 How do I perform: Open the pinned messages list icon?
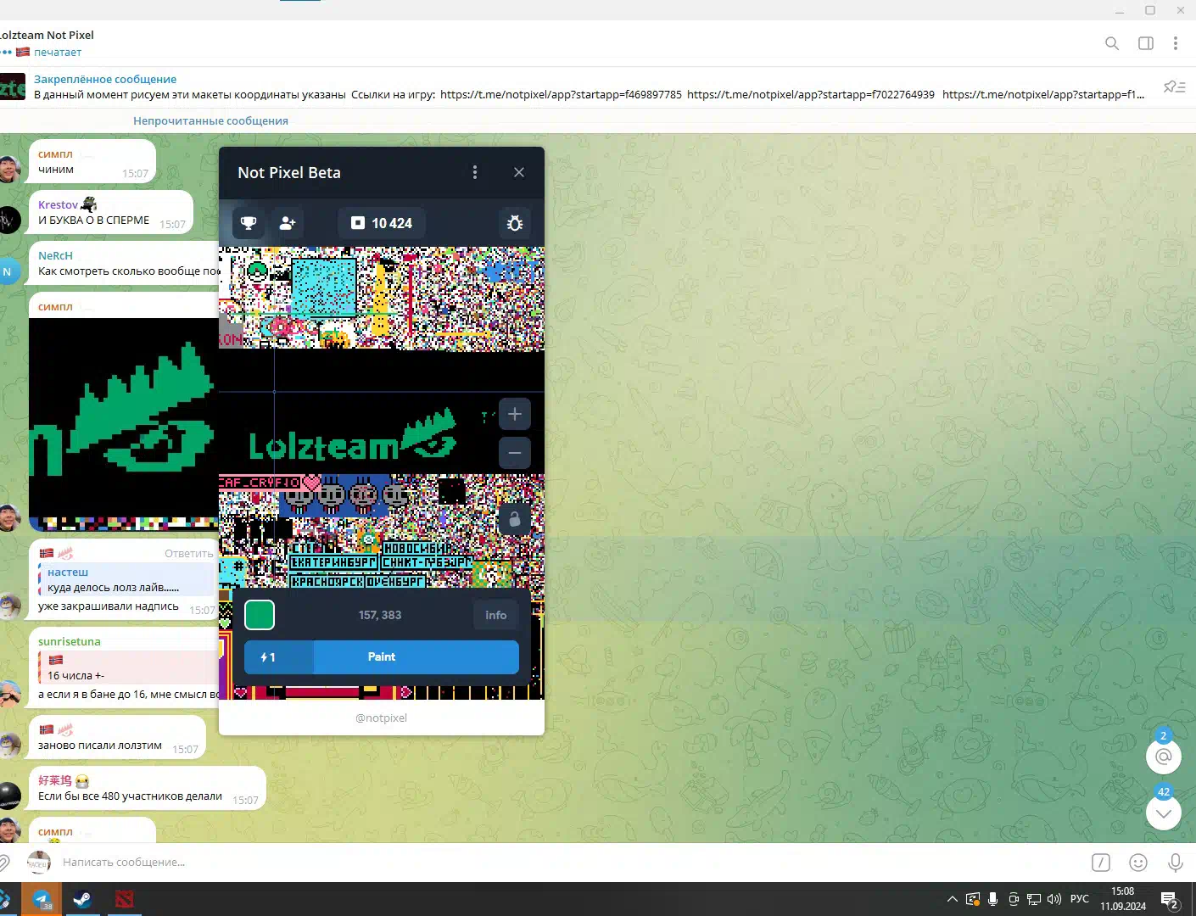[x=1175, y=87]
